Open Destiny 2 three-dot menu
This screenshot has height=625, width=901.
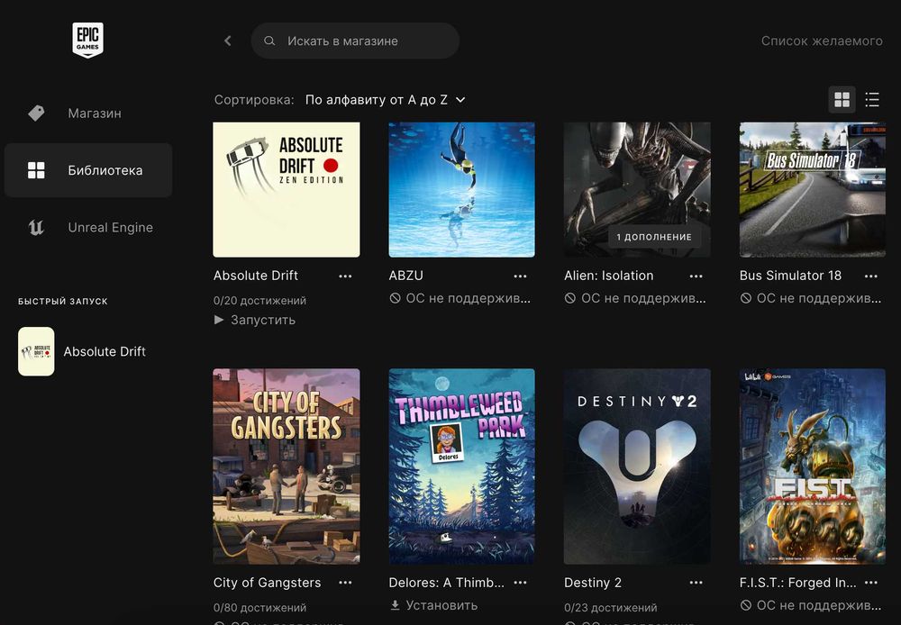click(696, 583)
